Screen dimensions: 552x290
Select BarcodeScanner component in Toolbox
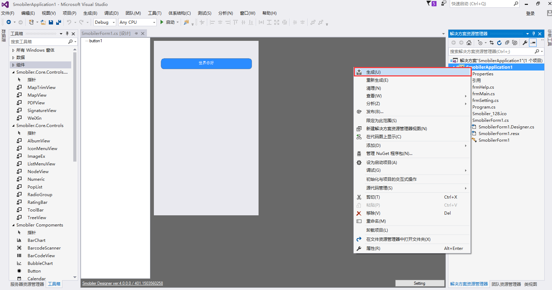pos(44,248)
